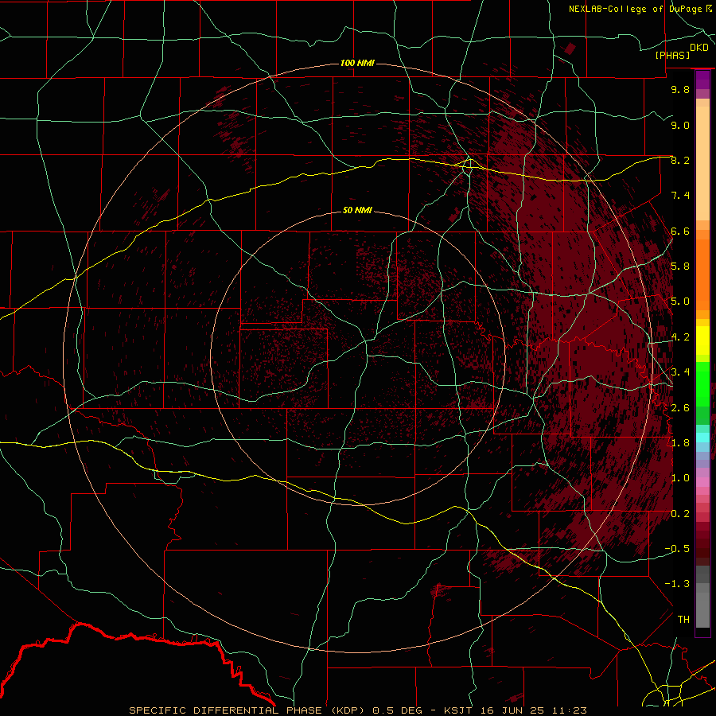This screenshot has width=716, height=716.
Task: Click the 16 JUN 25 date
Action: (514, 710)
